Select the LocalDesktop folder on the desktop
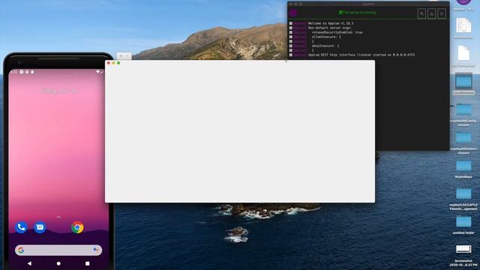The height and width of the screenshot is (270, 480). (463, 83)
